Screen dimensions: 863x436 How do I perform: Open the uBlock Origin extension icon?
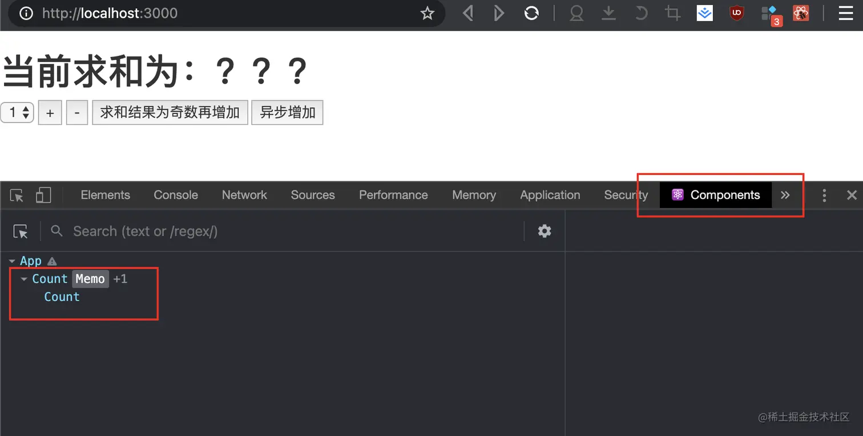[737, 13]
